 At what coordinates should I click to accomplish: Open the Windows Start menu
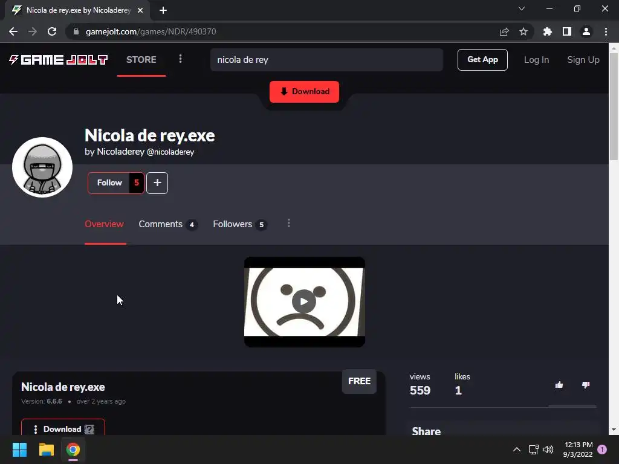tap(19, 449)
